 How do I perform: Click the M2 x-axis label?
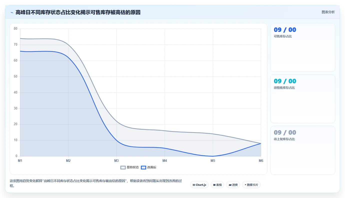coord(68,161)
